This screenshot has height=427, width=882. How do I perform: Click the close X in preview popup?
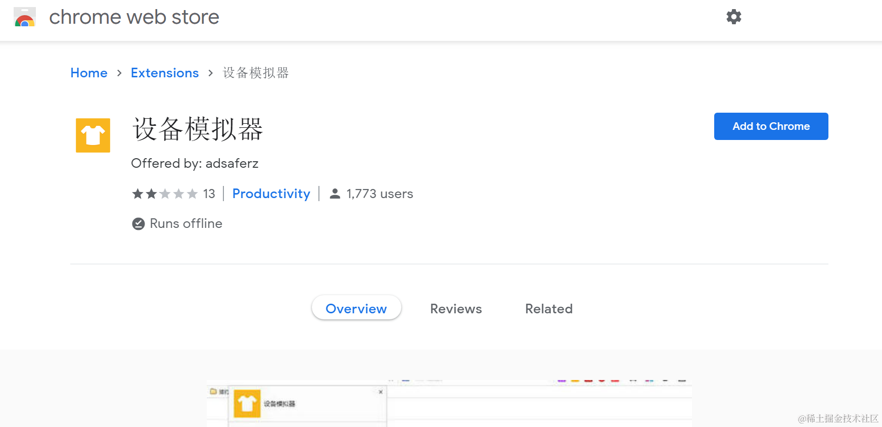[x=381, y=392]
